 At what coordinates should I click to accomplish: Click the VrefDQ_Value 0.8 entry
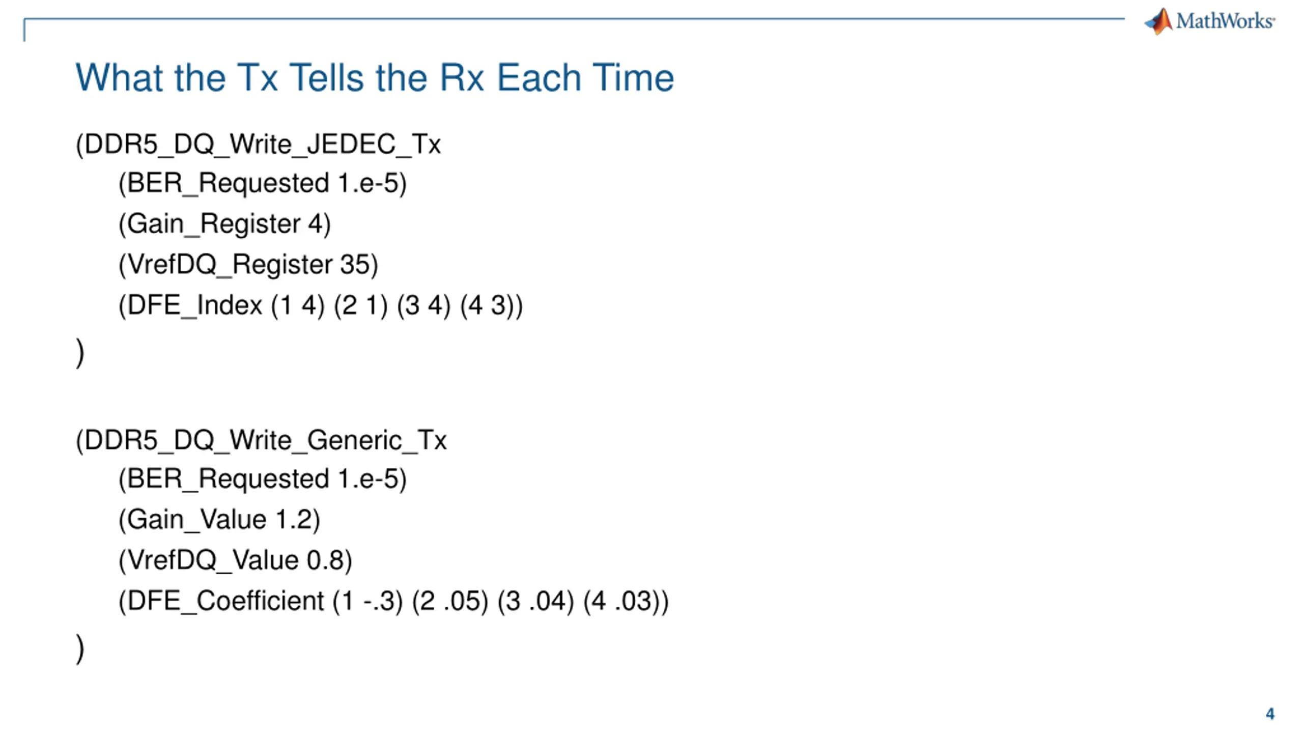coord(235,560)
